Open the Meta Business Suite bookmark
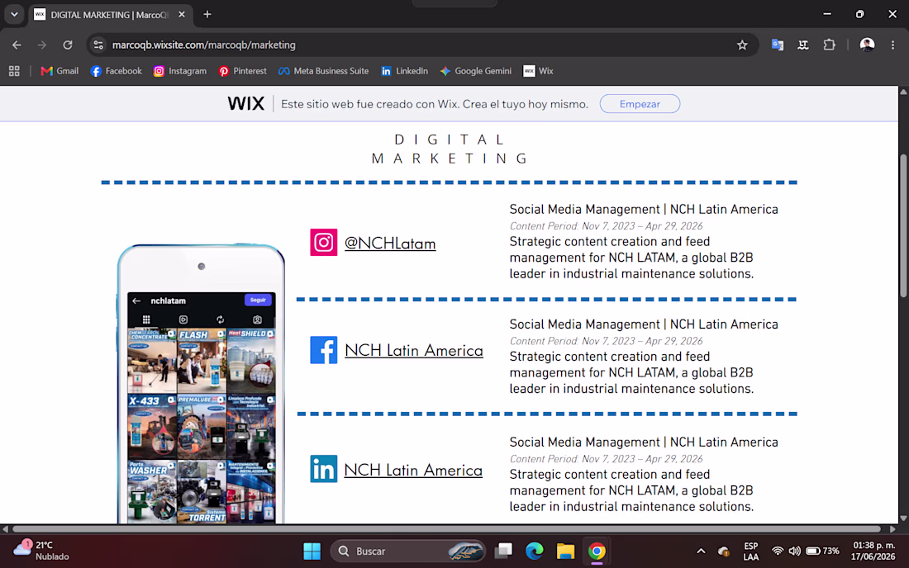This screenshot has height=568, width=909. tap(323, 71)
